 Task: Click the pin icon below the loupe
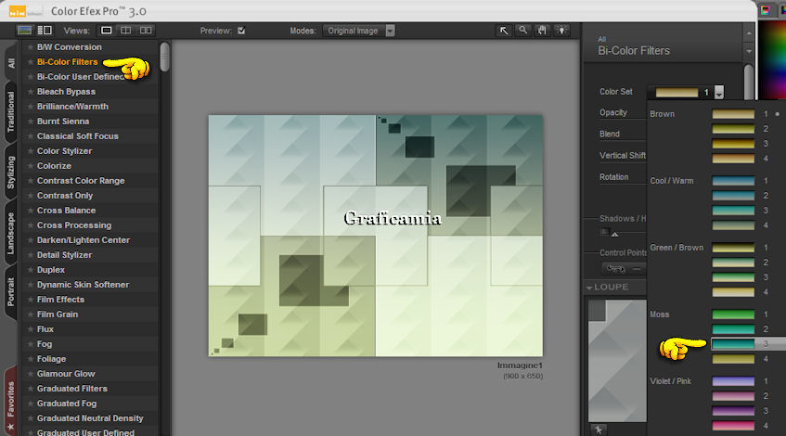(x=599, y=429)
